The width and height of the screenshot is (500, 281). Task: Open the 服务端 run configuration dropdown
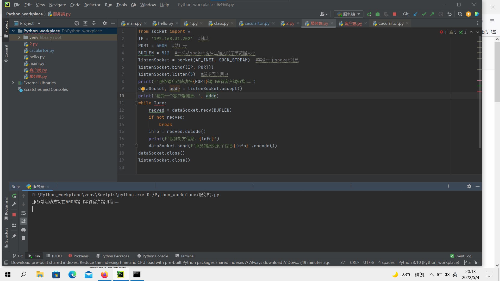[x=348, y=14]
